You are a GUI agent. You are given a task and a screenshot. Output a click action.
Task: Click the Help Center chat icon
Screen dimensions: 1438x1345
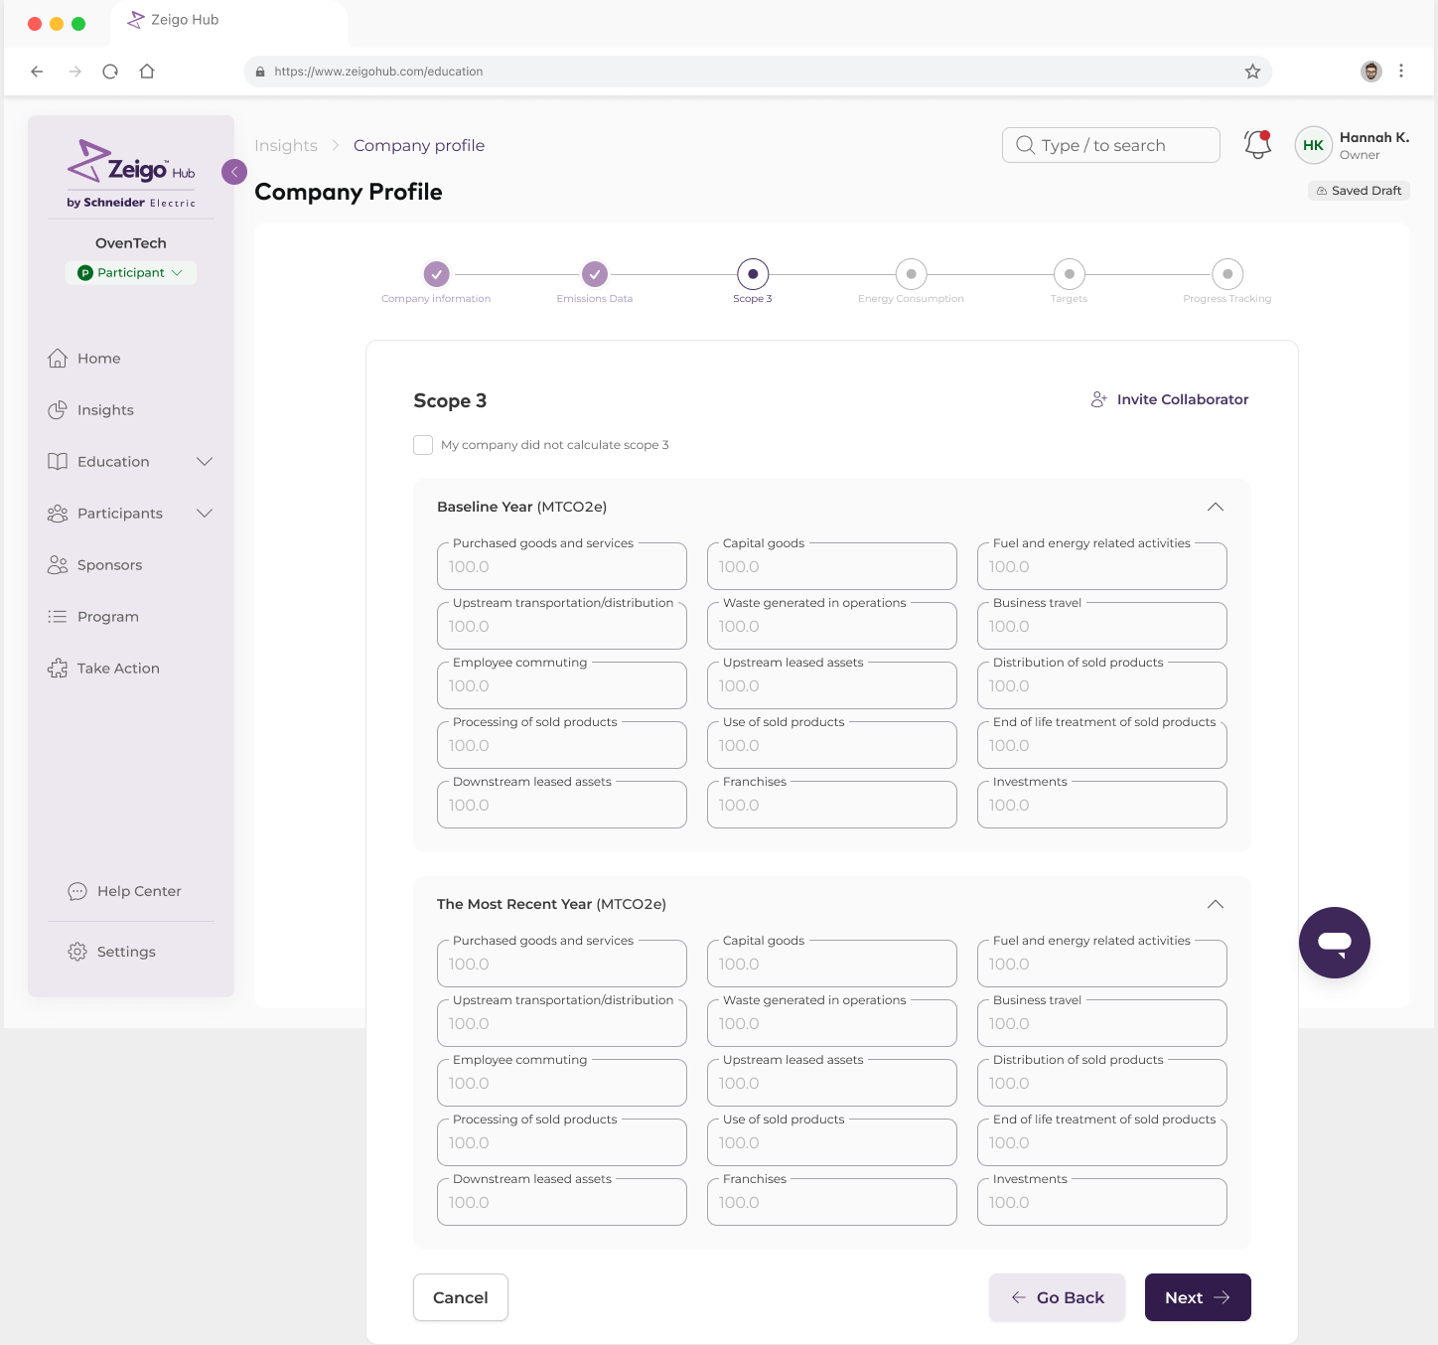77,891
